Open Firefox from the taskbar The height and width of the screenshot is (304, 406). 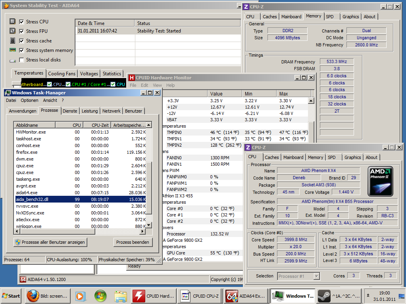click(x=48, y=296)
